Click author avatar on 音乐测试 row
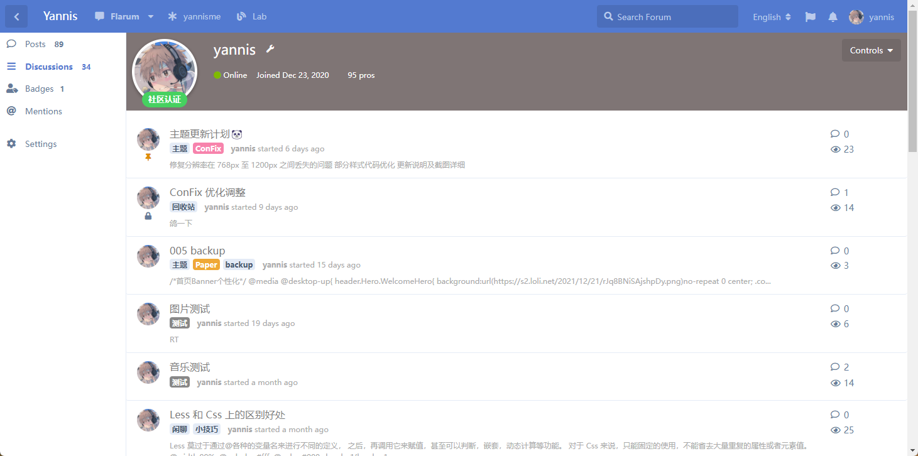 148,372
